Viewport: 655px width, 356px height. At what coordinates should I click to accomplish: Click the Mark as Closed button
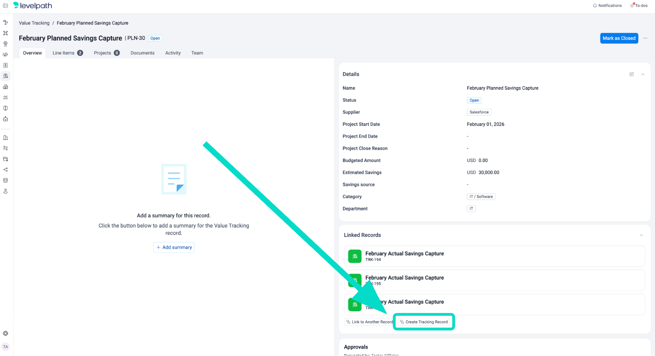tap(619, 38)
